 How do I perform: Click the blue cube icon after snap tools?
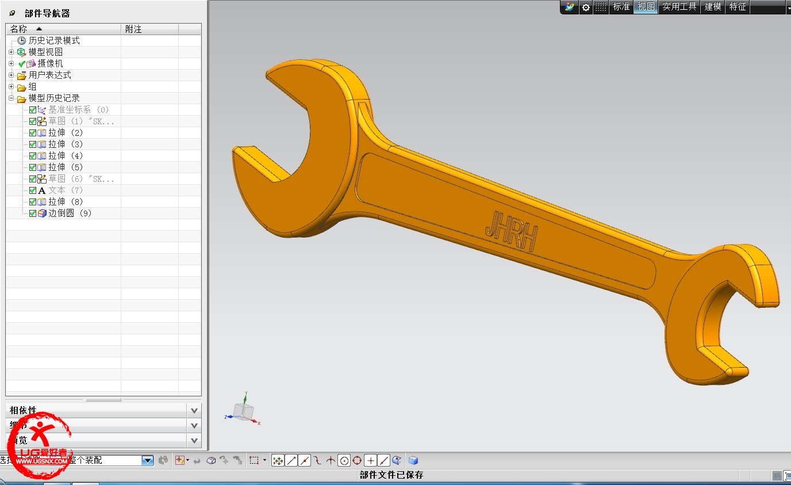[413, 460]
